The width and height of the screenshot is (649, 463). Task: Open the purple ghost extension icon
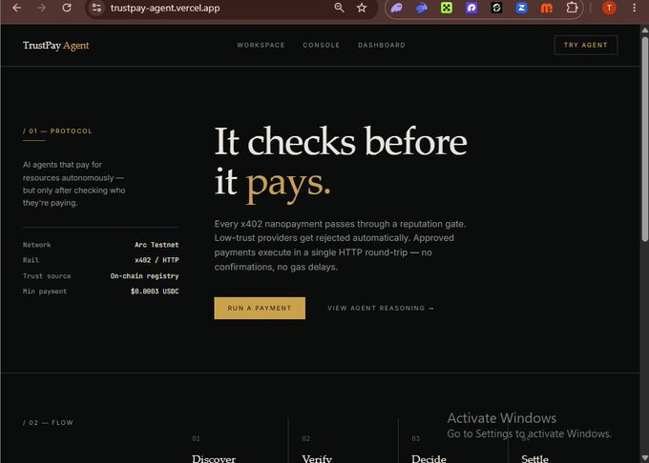point(396,8)
